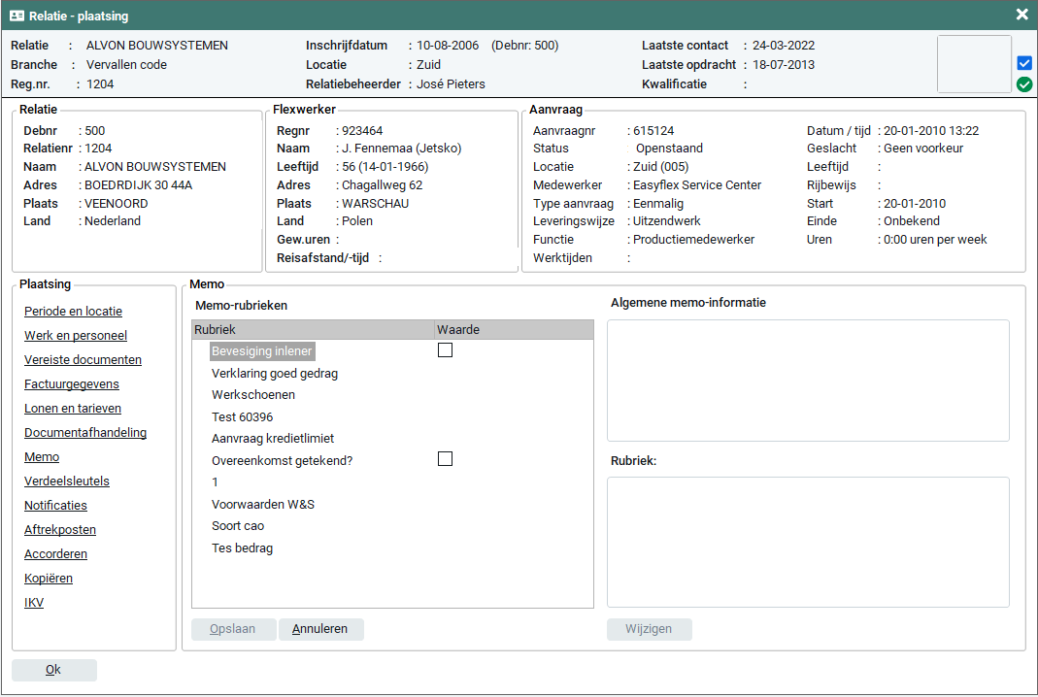The image size is (1038, 697).
Task: Go to Werk en personeel
Action: 76,336
